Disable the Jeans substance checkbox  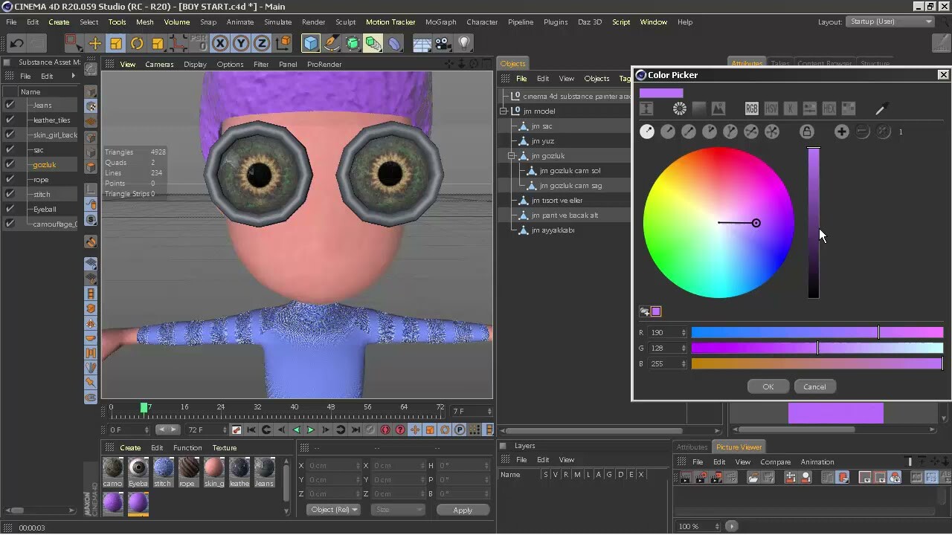(10, 105)
